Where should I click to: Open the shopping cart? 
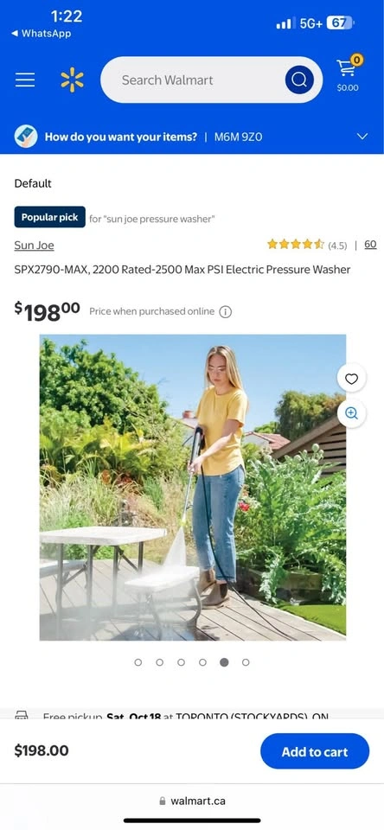pos(348,74)
